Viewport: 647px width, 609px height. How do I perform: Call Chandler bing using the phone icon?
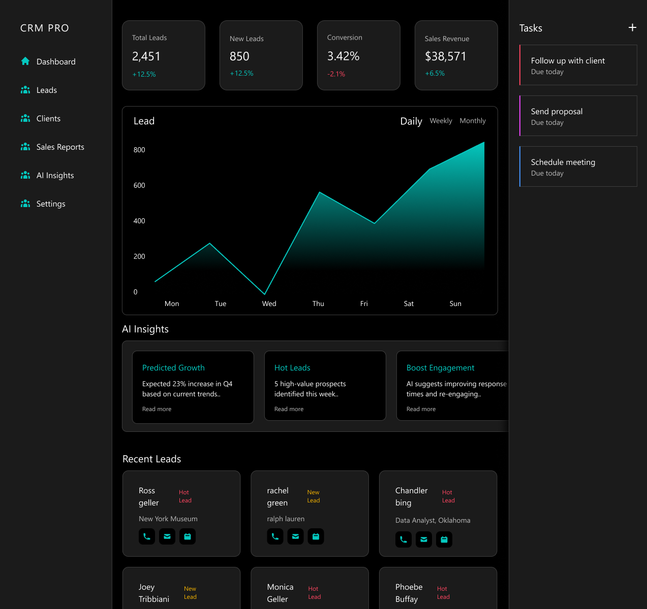click(x=404, y=539)
